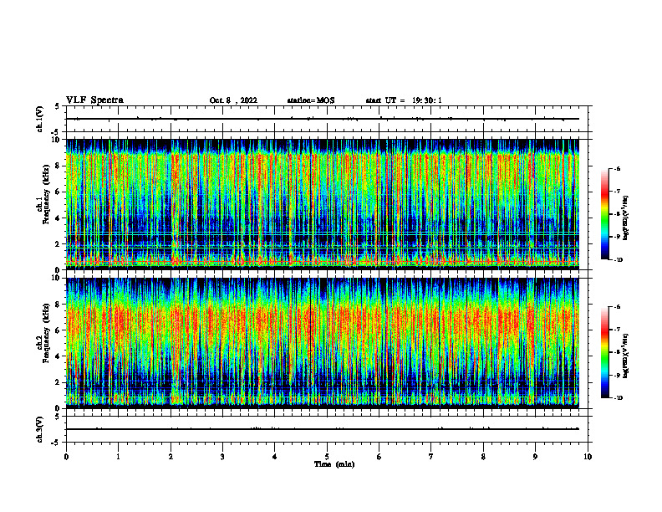
Task: Select the date text "Oct. 8 , 2022"
Action: [233, 100]
